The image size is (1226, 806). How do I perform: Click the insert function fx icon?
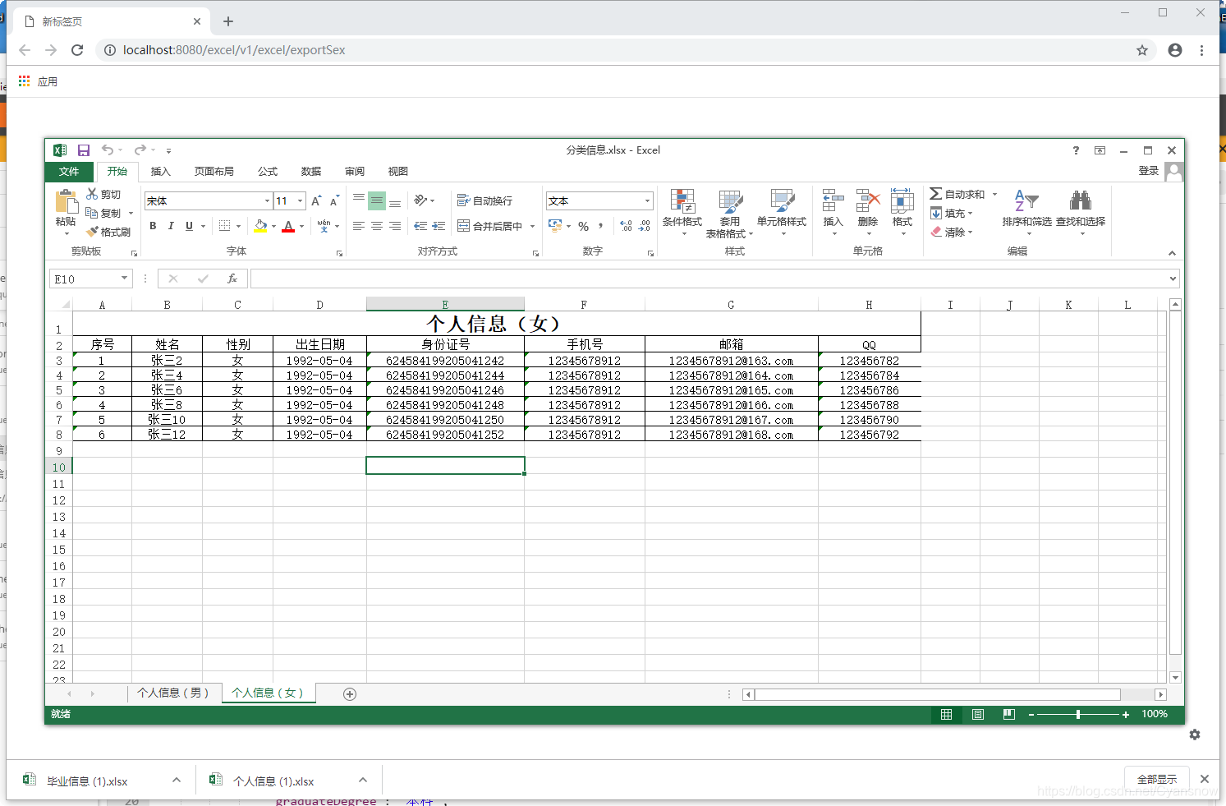[x=232, y=279]
